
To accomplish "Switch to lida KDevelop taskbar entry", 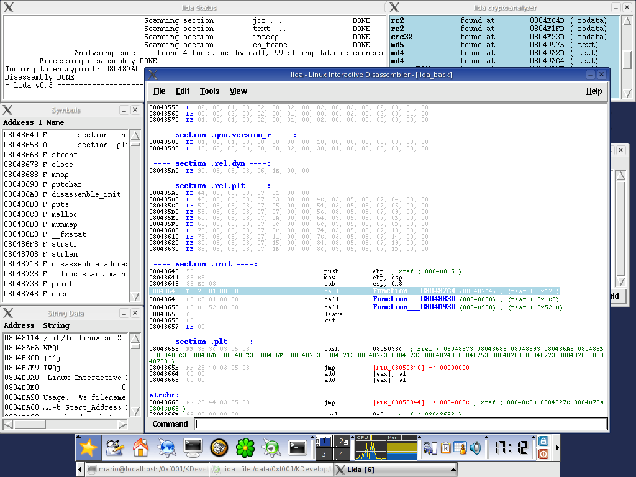I will coord(271,470).
